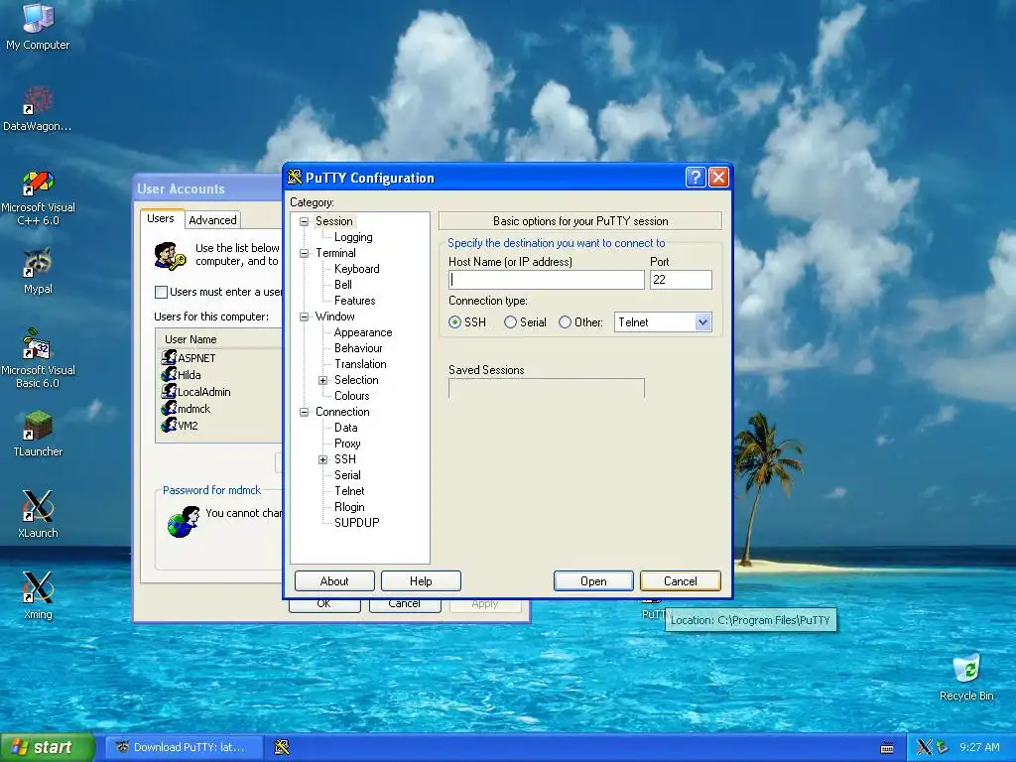This screenshot has height=762, width=1016.
Task: Select Data category in the tree
Action: [x=345, y=428]
